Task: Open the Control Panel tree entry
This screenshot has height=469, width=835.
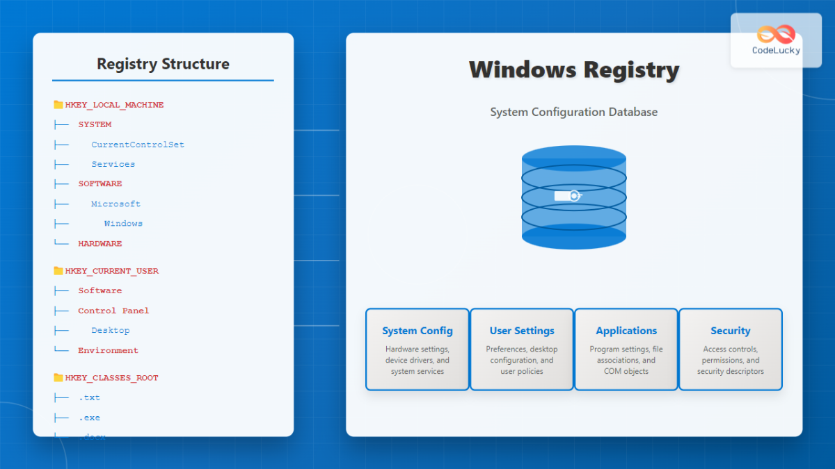Action: coord(113,310)
